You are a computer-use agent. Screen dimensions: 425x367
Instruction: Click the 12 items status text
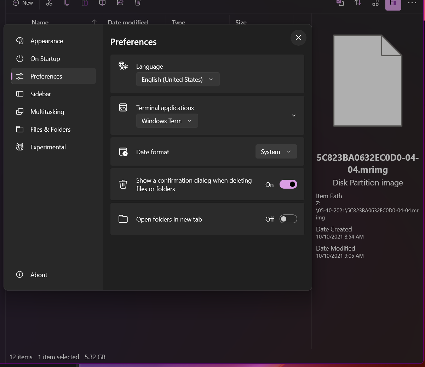(21, 357)
